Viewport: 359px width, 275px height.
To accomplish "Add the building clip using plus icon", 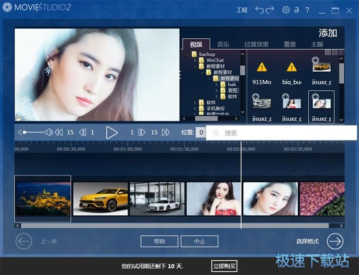I will pos(256,97).
